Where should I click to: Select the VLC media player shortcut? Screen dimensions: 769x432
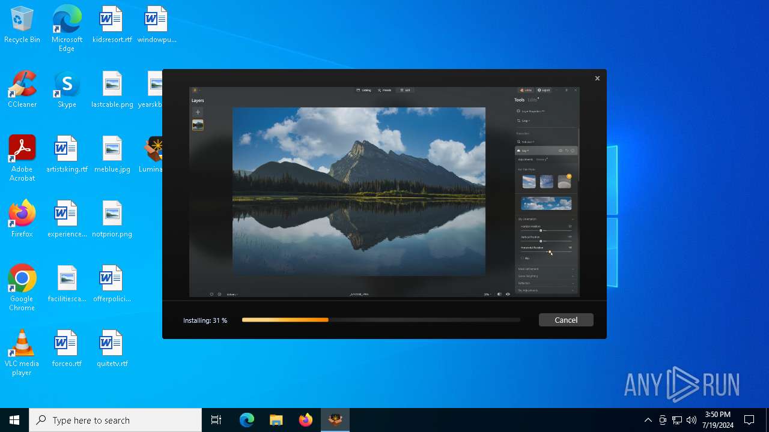22,352
